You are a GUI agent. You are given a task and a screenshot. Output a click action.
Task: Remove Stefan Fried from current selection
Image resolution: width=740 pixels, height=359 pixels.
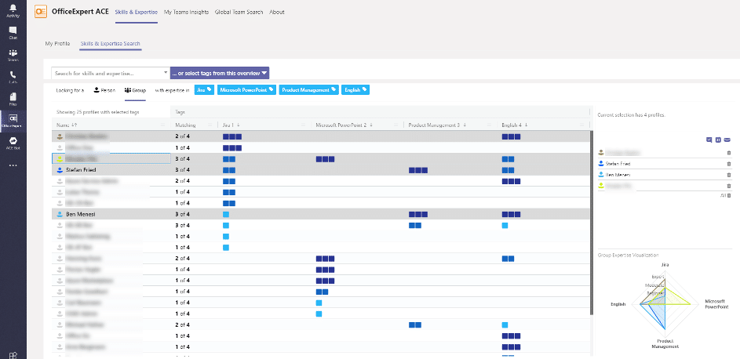(728, 163)
